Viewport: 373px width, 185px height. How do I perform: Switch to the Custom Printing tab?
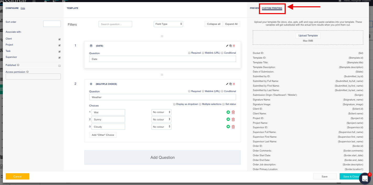point(272,8)
